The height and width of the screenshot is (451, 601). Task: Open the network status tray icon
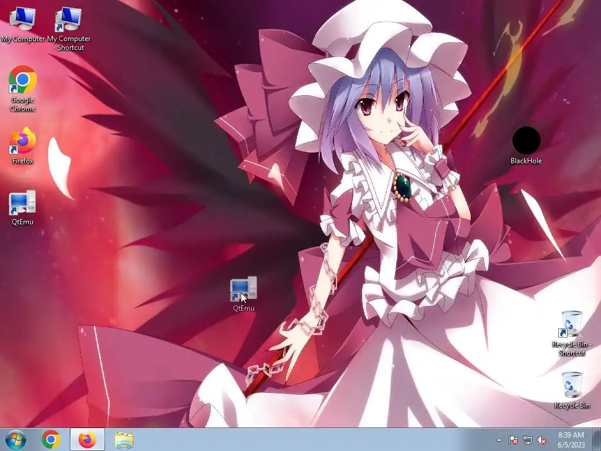pyautogui.click(x=528, y=440)
